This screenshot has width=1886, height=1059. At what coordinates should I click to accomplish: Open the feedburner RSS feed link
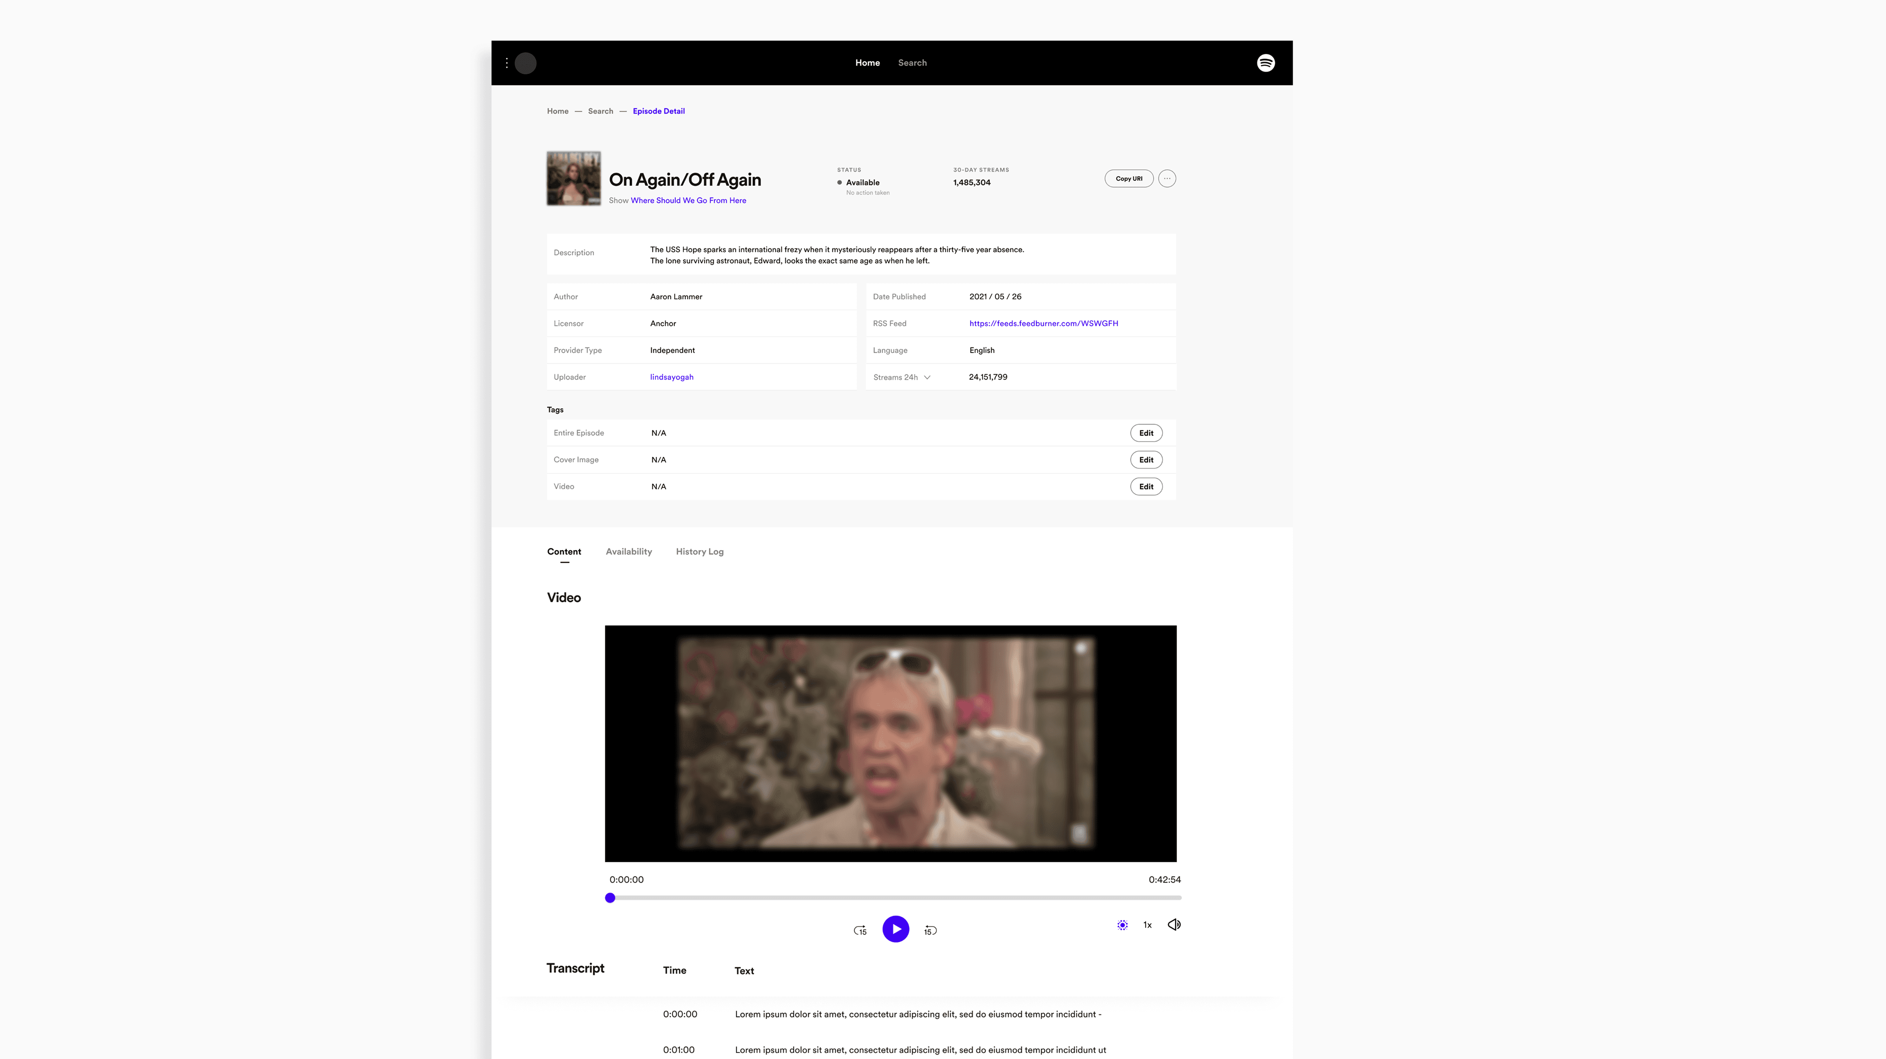(x=1043, y=324)
